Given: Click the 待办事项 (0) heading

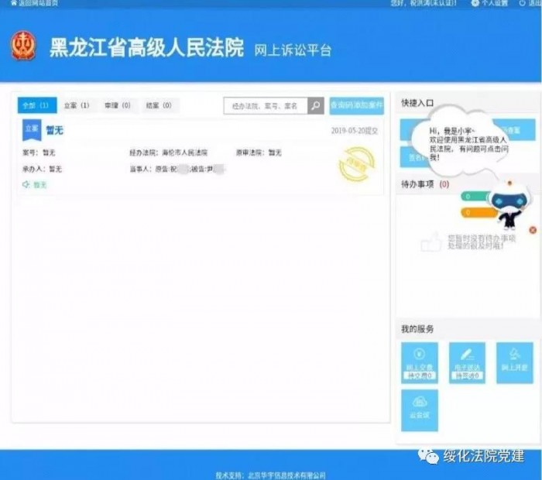Looking at the screenshot, I should [x=425, y=184].
